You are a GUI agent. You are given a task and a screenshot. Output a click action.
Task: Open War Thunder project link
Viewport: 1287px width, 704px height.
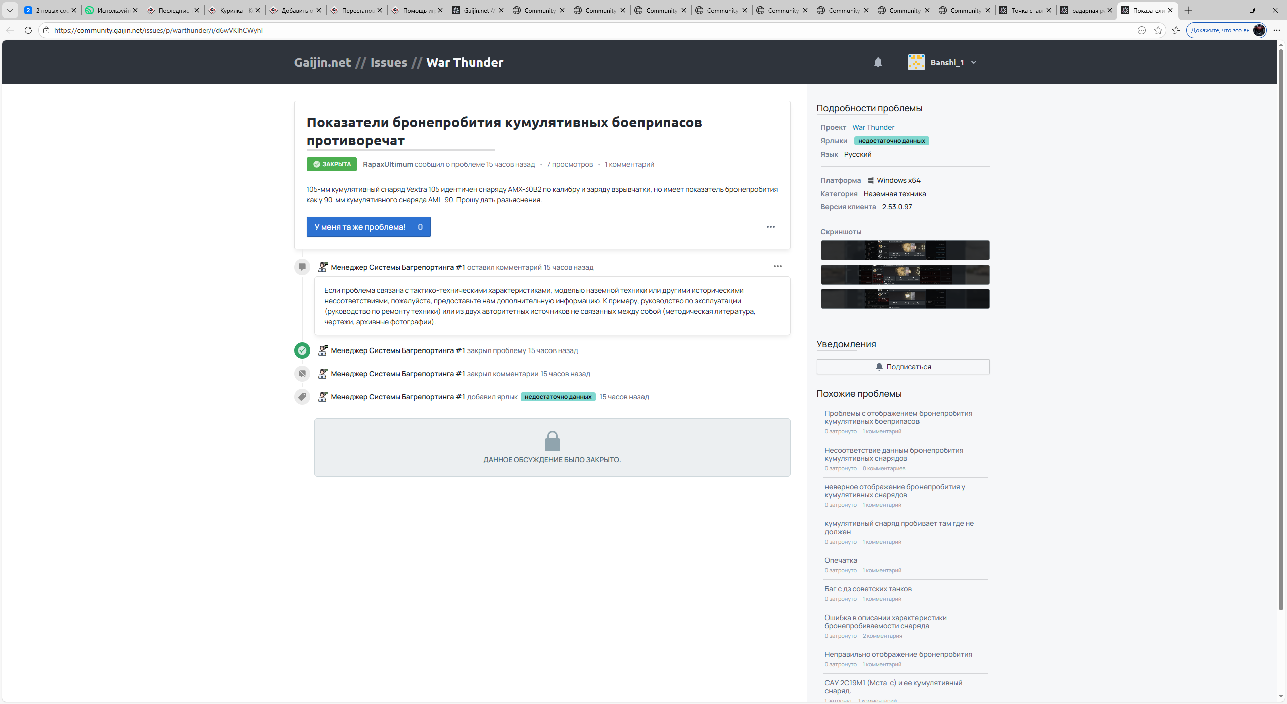[873, 127]
